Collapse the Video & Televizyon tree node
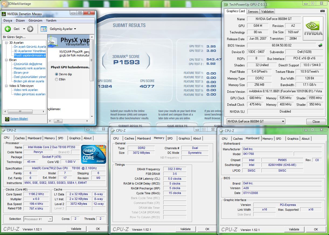 pos(6,86)
